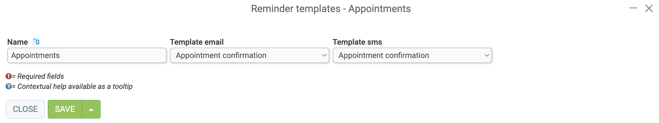Click the Reminder templates - Appointments title
Viewport: 659px width, 123px height.
click(x=331, y=9)
